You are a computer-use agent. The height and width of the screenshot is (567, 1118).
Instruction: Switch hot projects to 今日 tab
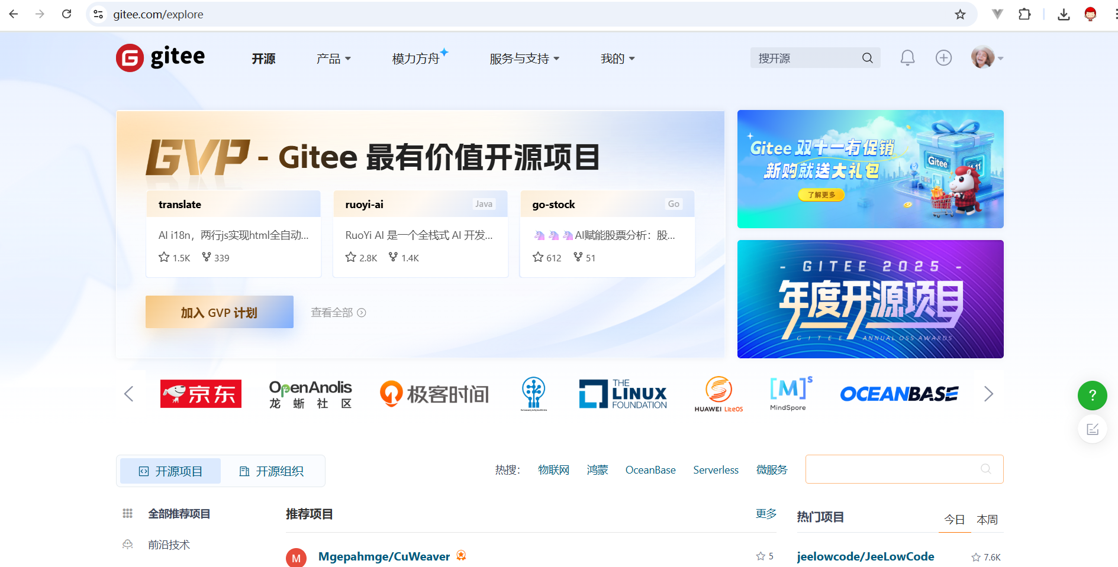954,520
